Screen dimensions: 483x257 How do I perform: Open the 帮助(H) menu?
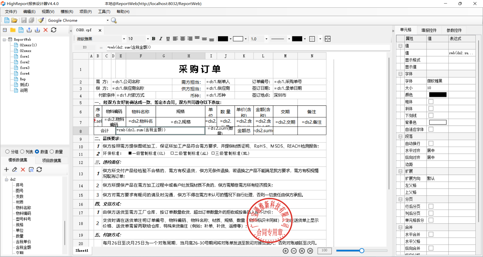pos(123,12)
